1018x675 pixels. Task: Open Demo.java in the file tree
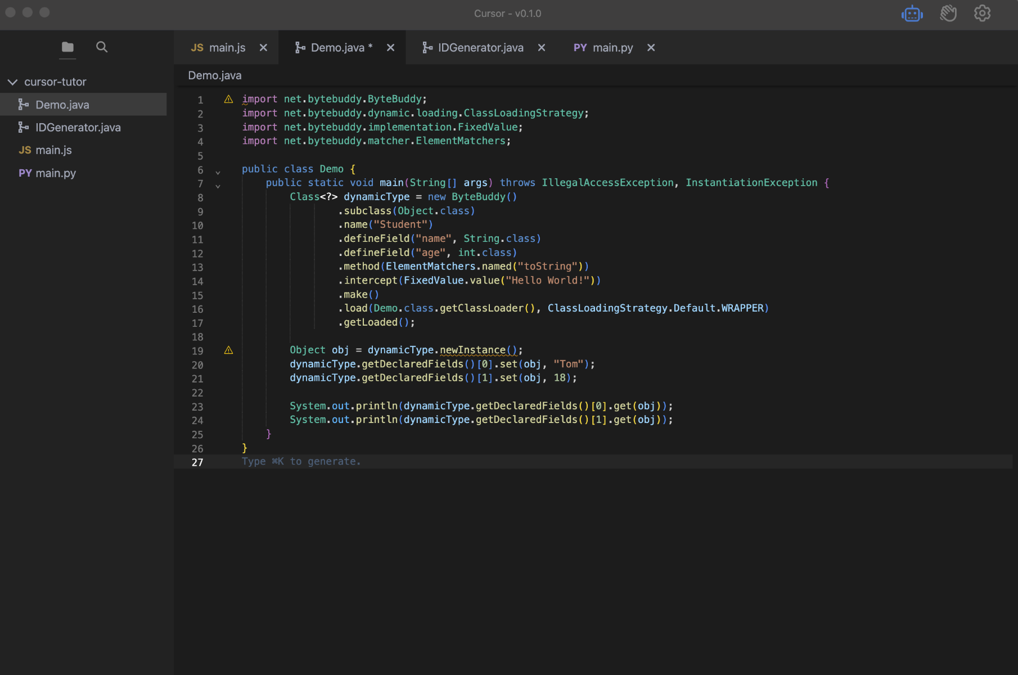pos(83,105)
